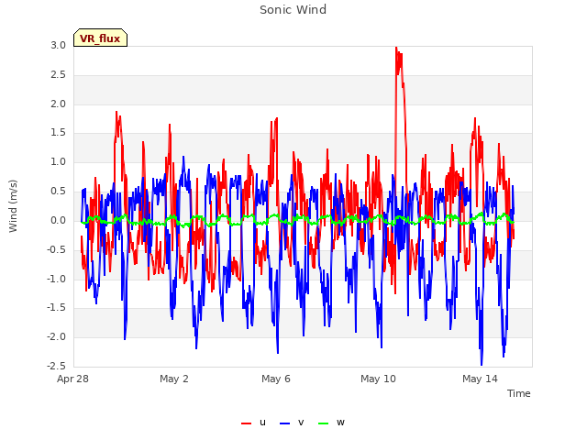This screenshot has width=587, height=440.
Task: Click the Sonic Wind chart title
Action: [293, 10]
